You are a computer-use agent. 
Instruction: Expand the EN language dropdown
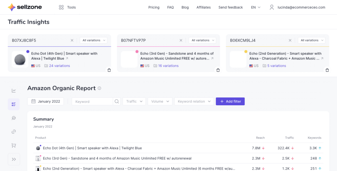256,7
